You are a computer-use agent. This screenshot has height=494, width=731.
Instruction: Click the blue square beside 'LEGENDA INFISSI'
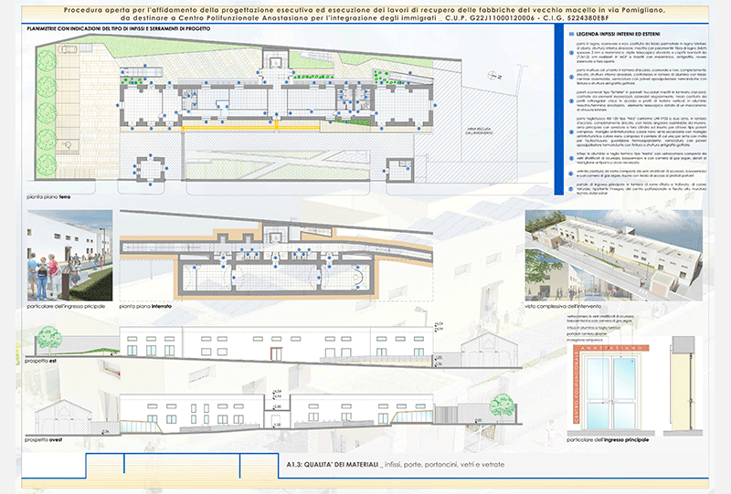tap(572, 34)
